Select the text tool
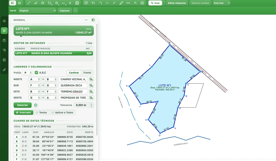 (93, 3)
